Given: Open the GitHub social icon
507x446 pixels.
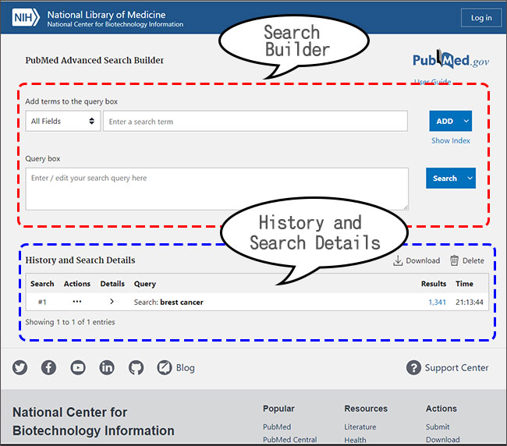Looking at the screenshot, I should coord(136,367).
